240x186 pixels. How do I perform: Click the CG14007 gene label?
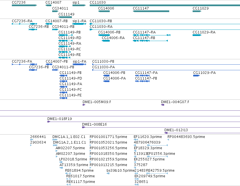(x=53, y=3)
